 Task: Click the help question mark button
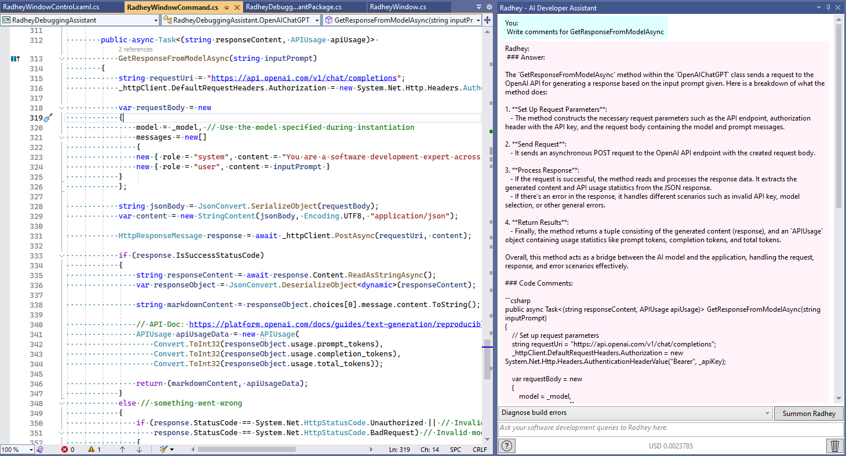(507, 446)
